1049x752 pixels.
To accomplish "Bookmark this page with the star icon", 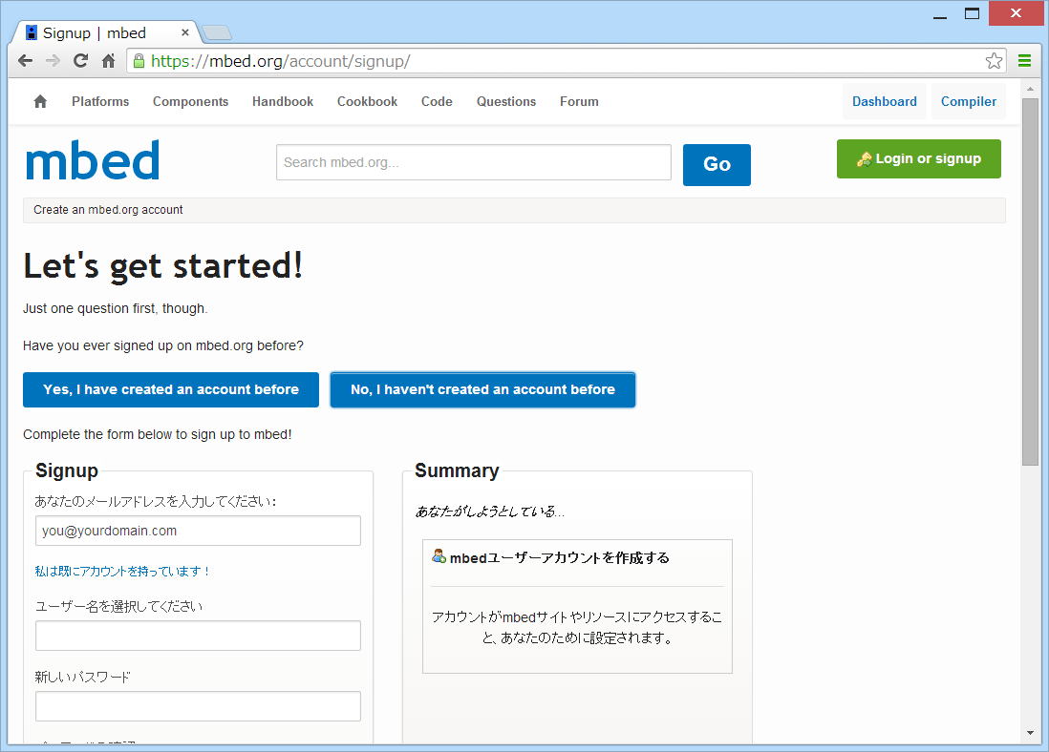I will pos(994,61).
